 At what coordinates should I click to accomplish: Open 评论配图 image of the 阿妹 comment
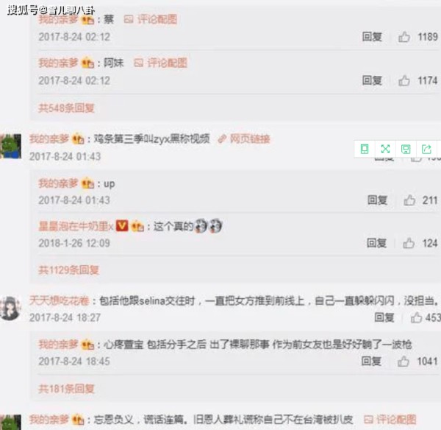[x=160, y=63]
